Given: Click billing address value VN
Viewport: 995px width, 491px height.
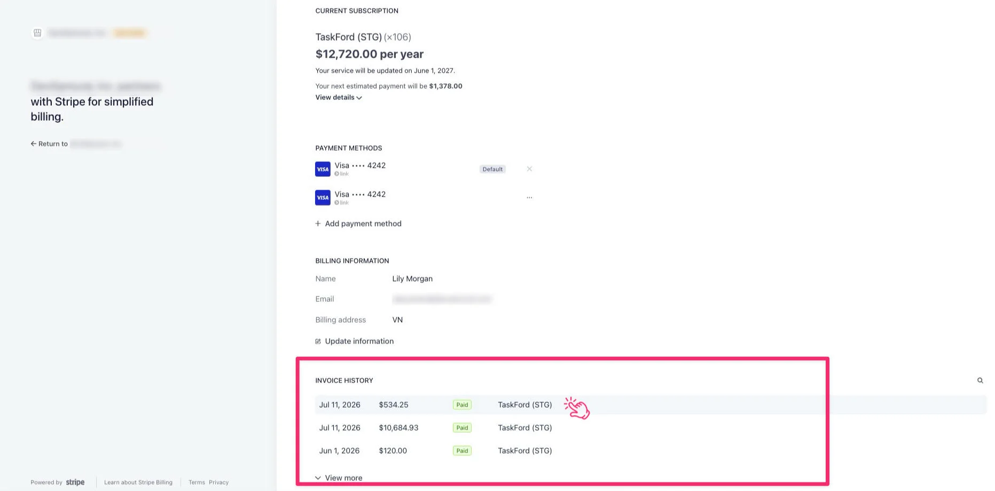Looking at the screenshot, I should (x=397, y=320).
